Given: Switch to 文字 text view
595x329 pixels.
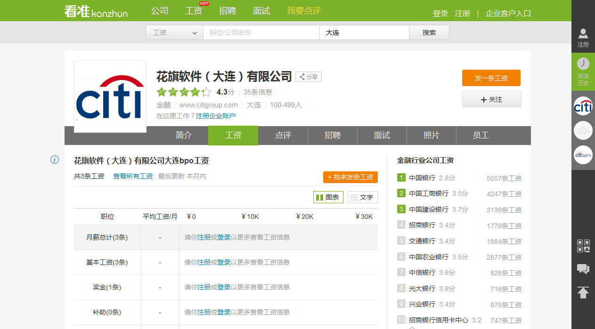Looking at the screenshot, I should coord(363,197).
